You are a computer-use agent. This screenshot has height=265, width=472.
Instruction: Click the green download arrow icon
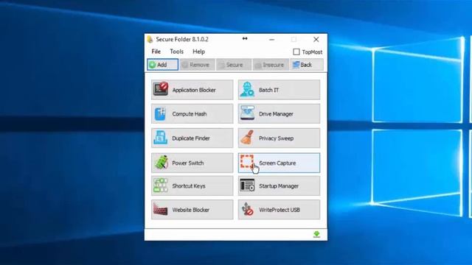(x=316, y=234)
